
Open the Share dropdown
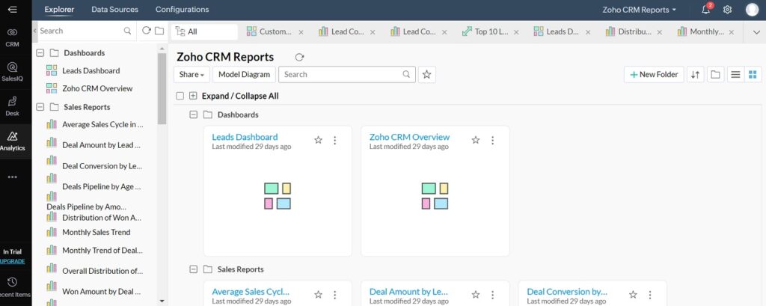pos(191,74)
